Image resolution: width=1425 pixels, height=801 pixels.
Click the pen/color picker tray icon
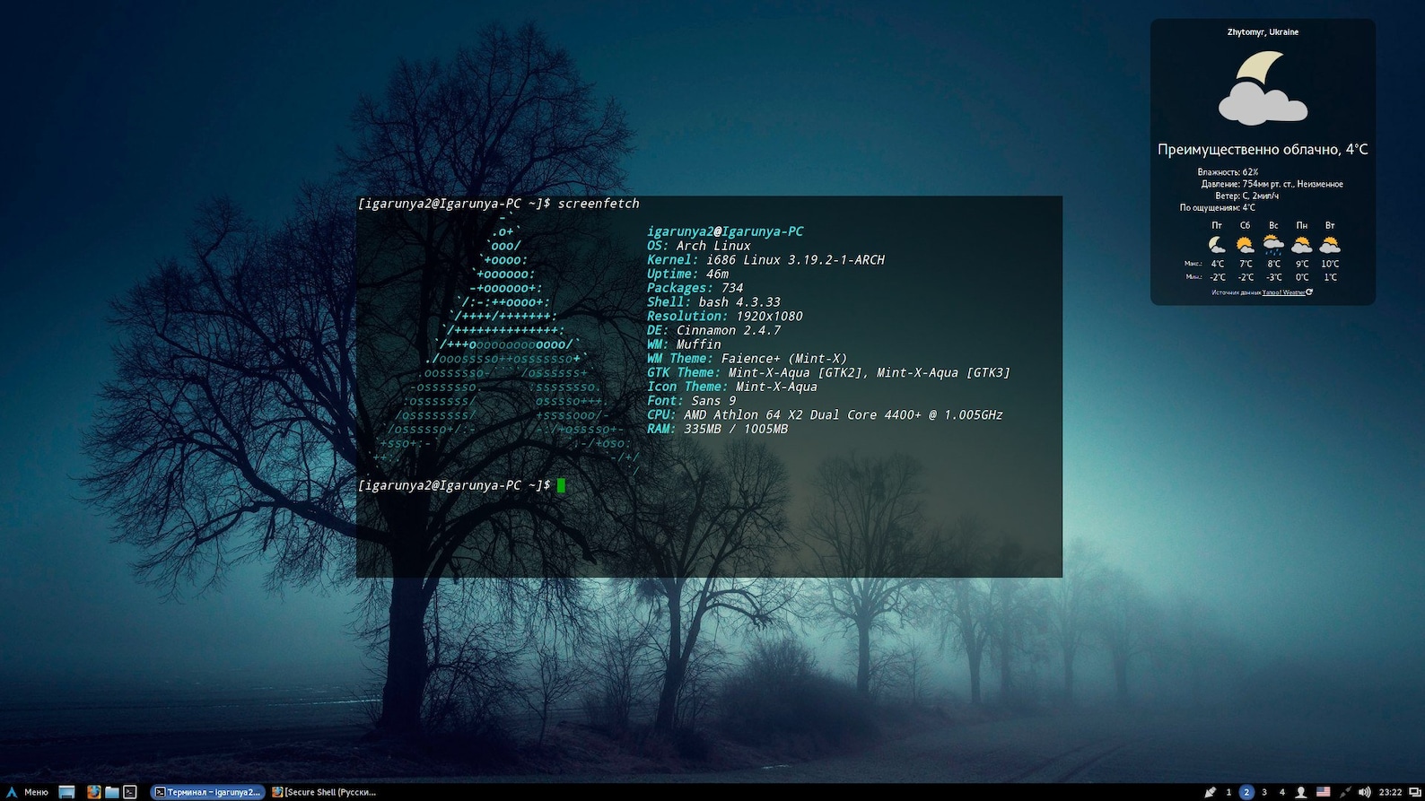tap(1210, 792)
